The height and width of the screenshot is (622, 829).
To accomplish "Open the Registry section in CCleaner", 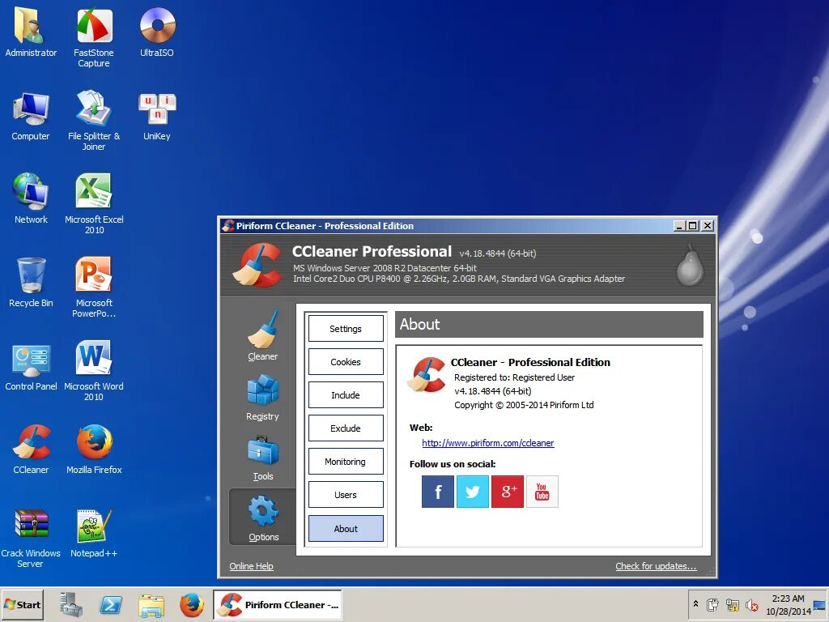I will [x=263, y=397].
